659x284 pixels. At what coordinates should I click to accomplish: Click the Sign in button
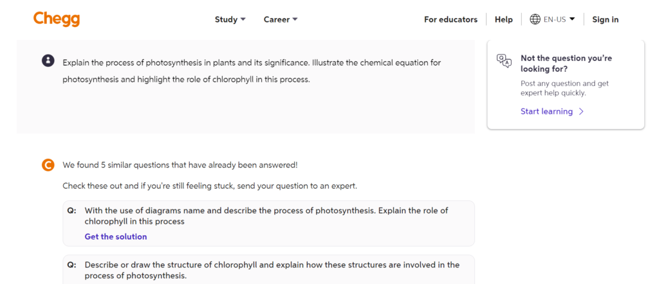tap(605, 19)
